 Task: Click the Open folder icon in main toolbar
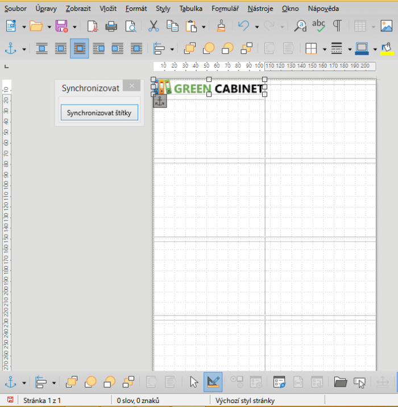(x=36, y=26)
